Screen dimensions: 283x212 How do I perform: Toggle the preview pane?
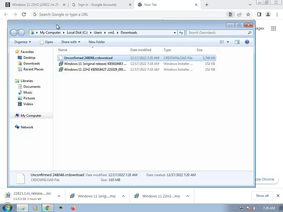click(237, 42)
